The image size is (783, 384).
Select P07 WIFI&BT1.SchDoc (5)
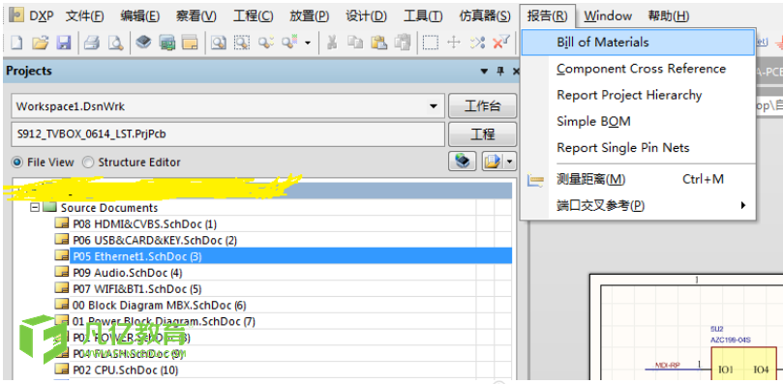[x=137, y=289]
